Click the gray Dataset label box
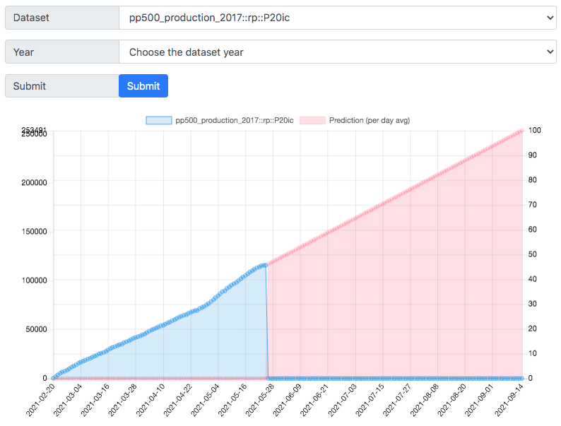 62,18
